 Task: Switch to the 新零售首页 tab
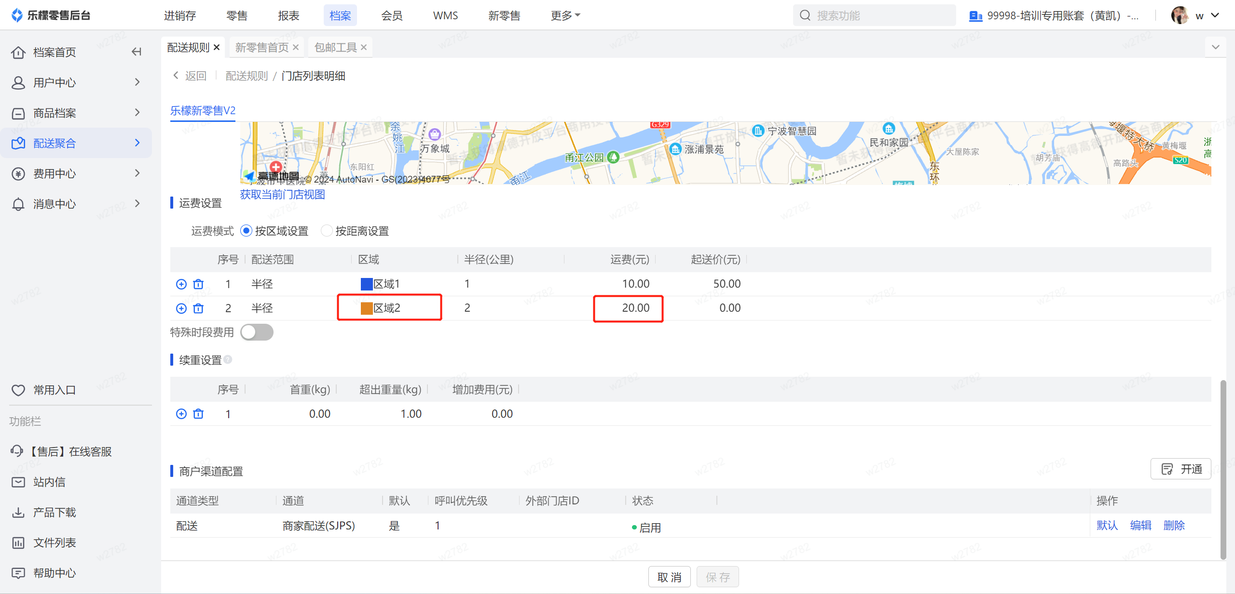[x=262, y=47]
